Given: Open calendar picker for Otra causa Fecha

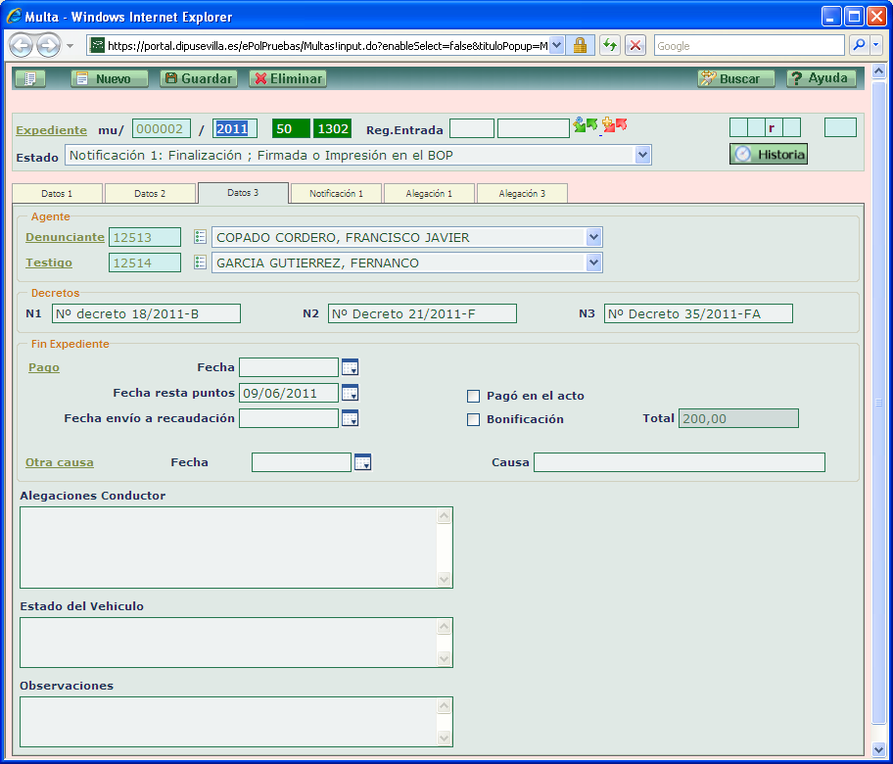Looking at the screenshot, I should coord(362,462).
